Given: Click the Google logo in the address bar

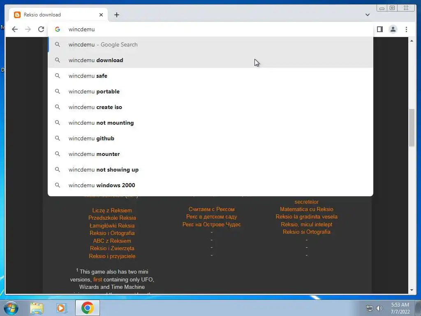Looking at the screenshot, I should coord(58,29).
